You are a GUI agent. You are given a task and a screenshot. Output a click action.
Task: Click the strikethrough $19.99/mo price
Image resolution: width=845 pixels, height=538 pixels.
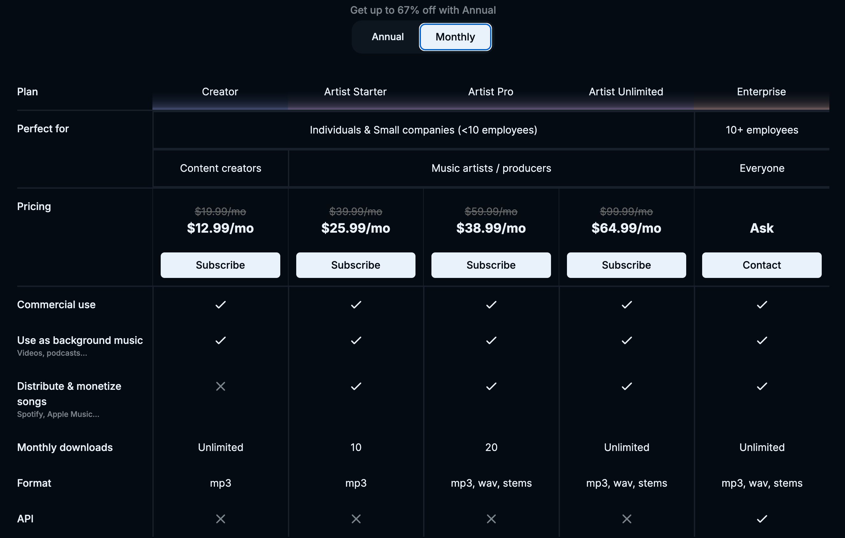click(x=220, y=212)
